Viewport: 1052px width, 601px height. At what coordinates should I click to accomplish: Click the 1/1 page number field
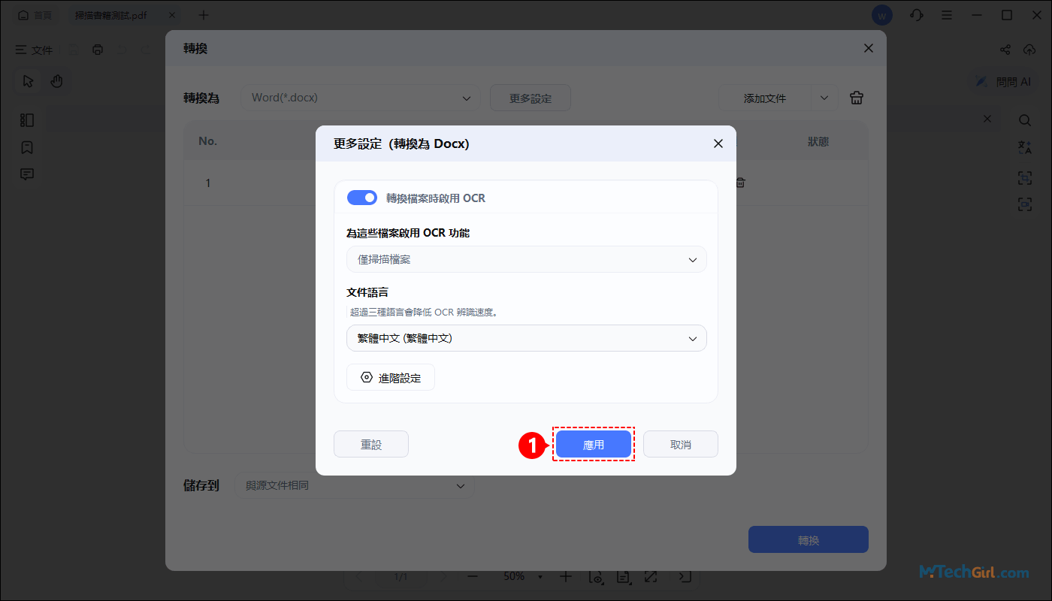(401, 576)
